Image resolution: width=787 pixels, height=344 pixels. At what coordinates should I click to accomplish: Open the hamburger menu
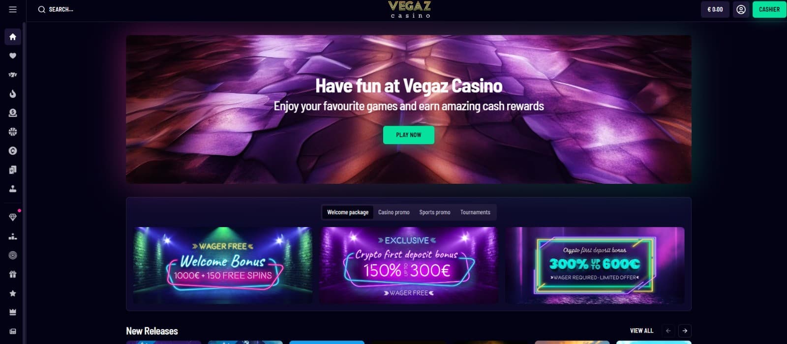coord(13,9)
